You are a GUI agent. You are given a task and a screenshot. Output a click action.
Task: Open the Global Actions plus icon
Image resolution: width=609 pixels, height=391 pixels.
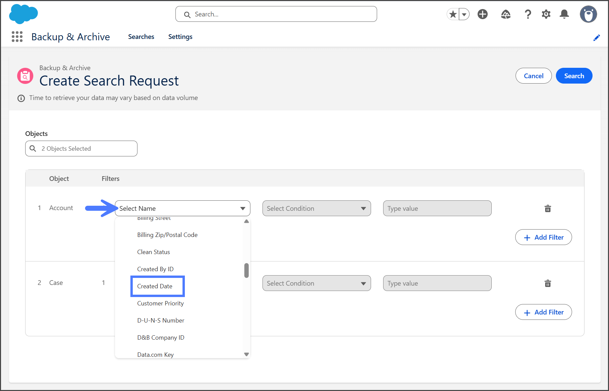pyautogui.click(x=483, y=14)
